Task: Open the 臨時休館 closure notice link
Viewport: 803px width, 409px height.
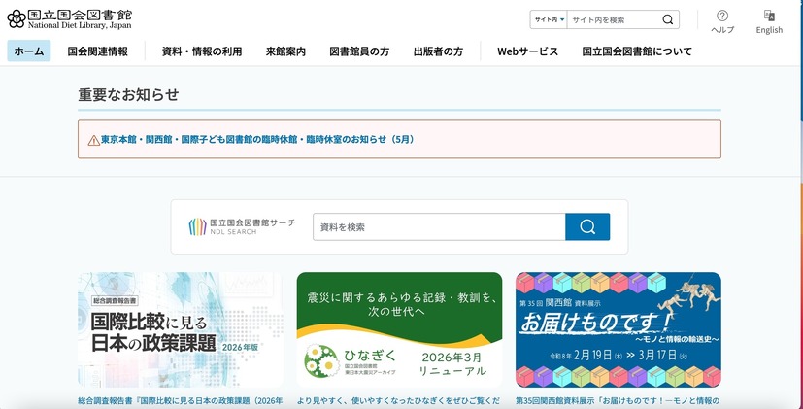Action: click(x=257, y=140)
